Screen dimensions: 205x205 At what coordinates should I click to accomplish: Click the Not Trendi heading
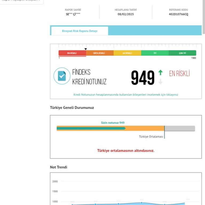tap(58, 167)
